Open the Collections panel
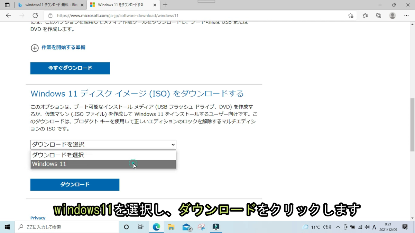Screen dimensions: 415x233 point(379,16)
